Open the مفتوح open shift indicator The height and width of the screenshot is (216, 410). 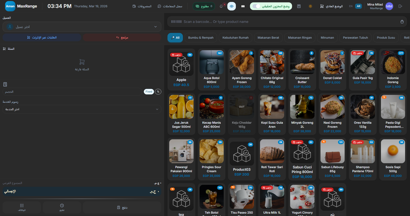point(204,6)
